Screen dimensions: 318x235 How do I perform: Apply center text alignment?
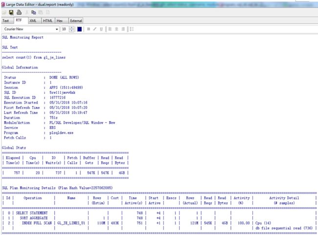(x=116, y=29)
